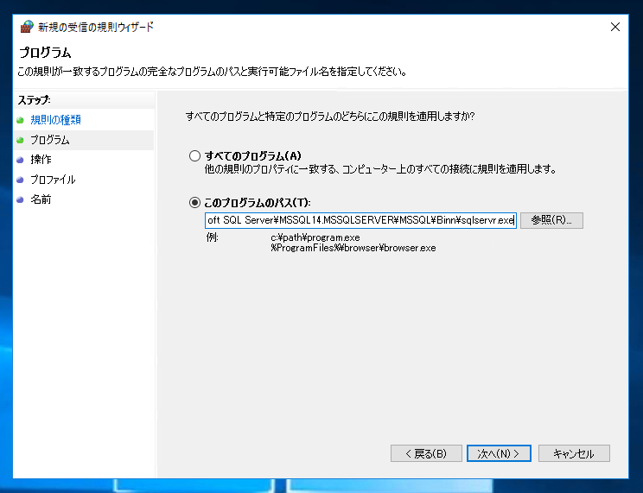Click the 次へ(N) > next button
Image resolution: width=643 pixels, height=493 pixels.
499,453
